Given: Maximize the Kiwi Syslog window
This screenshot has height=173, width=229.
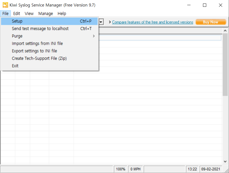Looking at the screenshot, I should click(x=205, y=5).
